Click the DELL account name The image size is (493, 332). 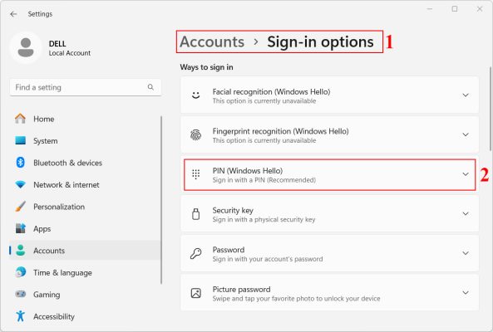coord(57,43)
